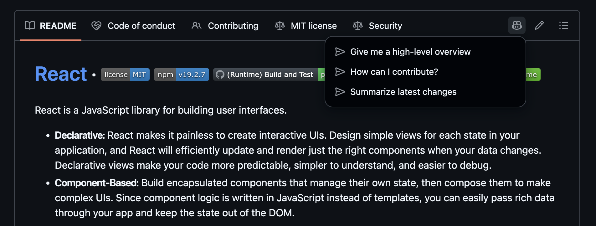Open the Security tab

pyautogui.click(x=378, y=26)
